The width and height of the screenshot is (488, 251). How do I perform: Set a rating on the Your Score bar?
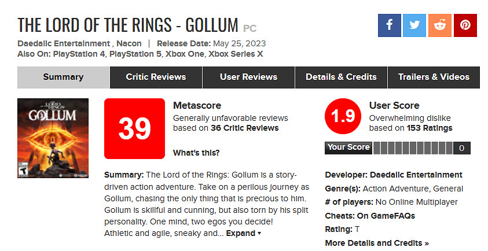click(x=412, y=148)
